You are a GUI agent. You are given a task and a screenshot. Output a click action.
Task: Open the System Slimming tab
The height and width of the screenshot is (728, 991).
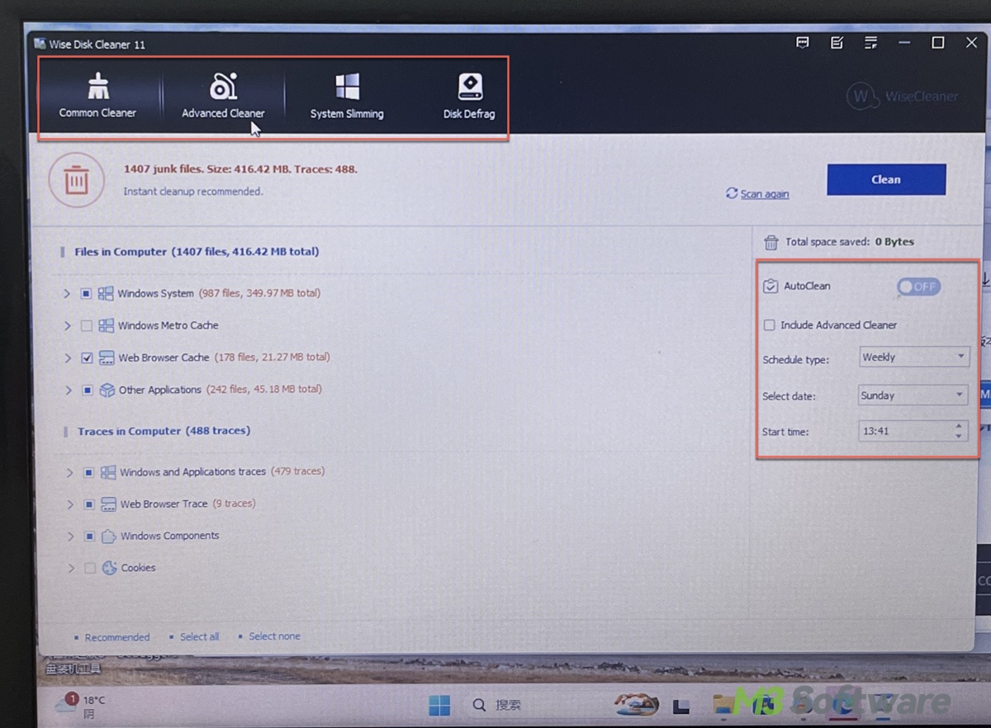(347, 96)
